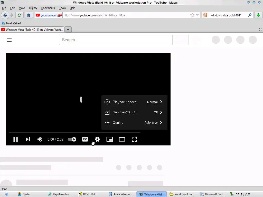Image resolution: width=263 pixels, height=197 pixels.
Task: Switch to theater mode
Action: click(122, 139)
